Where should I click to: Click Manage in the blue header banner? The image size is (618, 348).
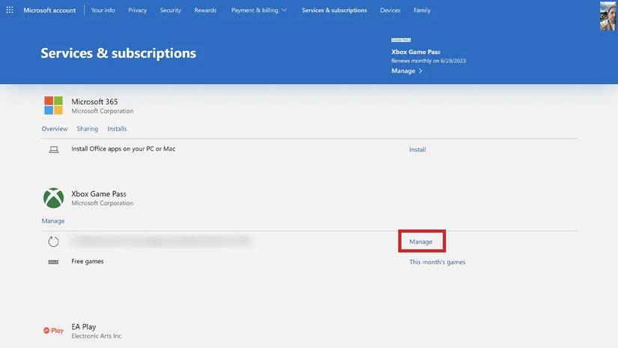pyautogui.click(x=403, y=71)
